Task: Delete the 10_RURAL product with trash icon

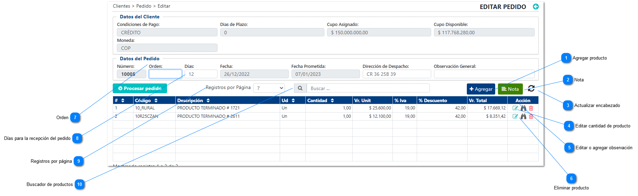Action: [x=531, y=108]
